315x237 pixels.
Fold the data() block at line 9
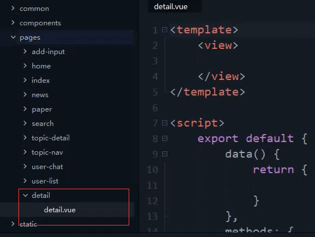click(x=165, y=154)
